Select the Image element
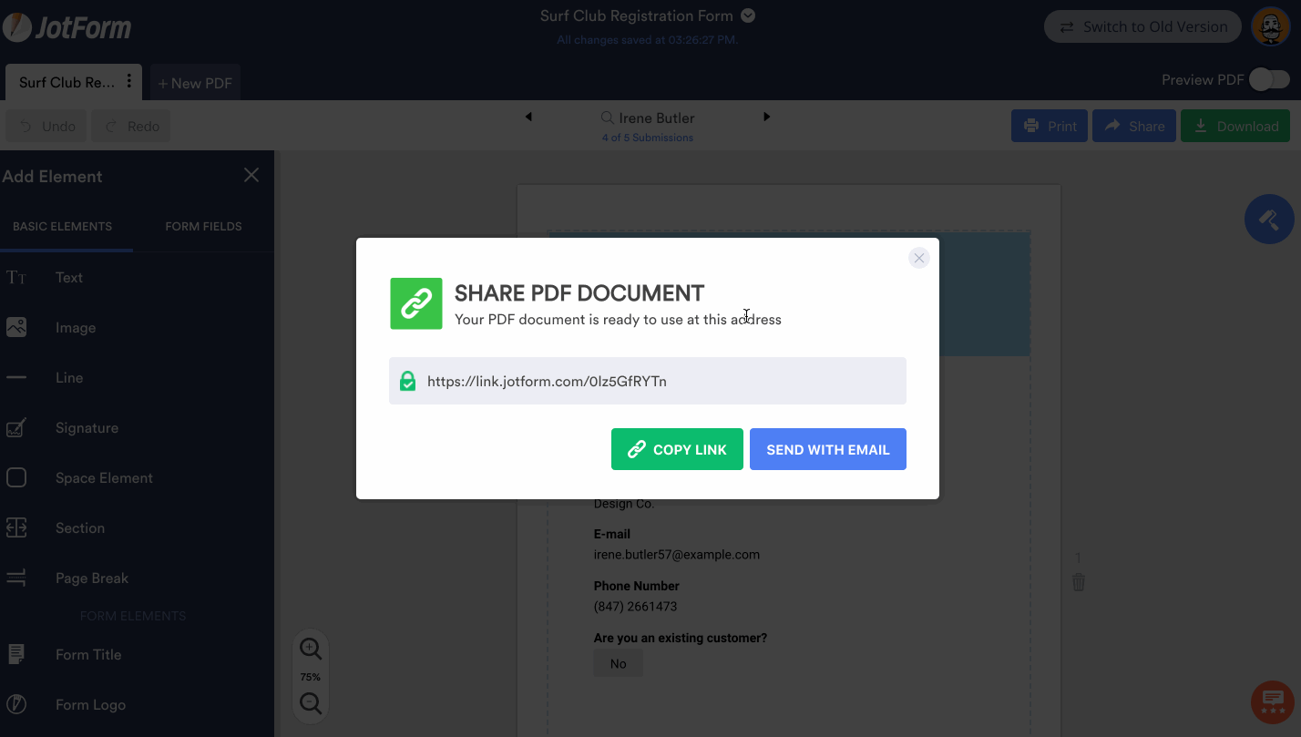 click(75, 328)
